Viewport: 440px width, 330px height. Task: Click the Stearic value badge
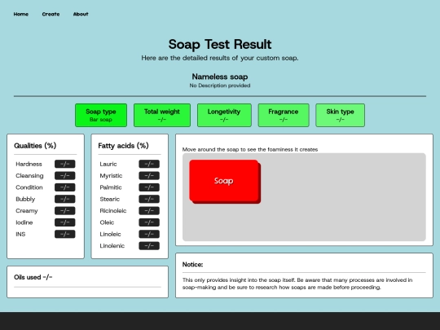(149, 199)
